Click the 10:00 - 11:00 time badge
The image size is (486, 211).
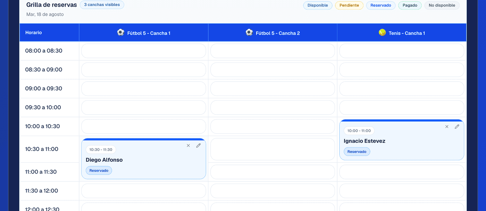point(359,131)
